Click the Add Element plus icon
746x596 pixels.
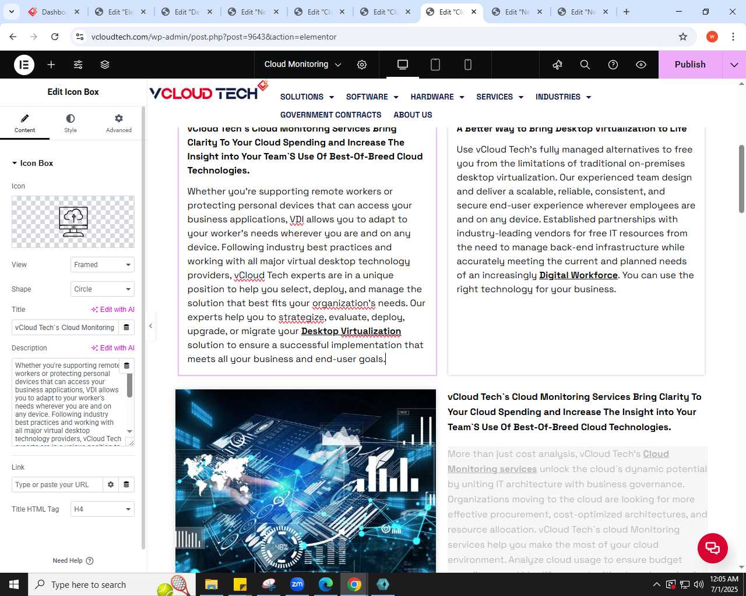(x=51, y=65)
